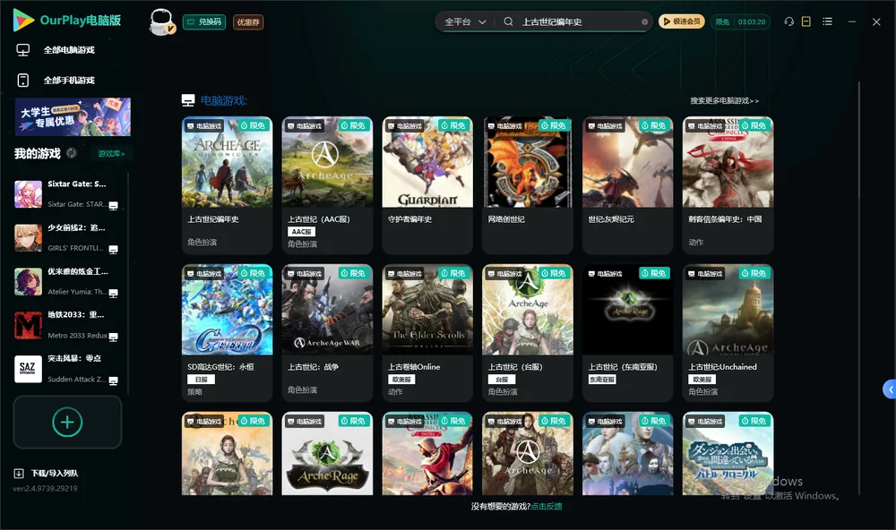Click the 下载/导入列队 label
Viewport: 896px width, 530px height.
pos(55,474)
